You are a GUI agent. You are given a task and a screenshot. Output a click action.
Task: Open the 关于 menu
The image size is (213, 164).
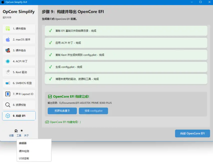coord(26,136)
